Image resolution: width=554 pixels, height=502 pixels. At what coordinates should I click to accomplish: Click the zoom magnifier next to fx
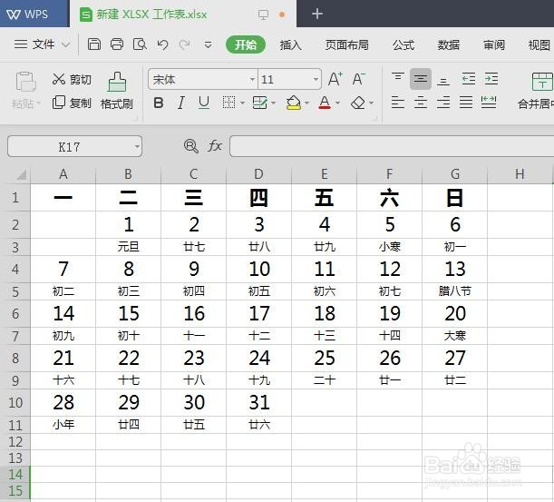click(191, 146)
